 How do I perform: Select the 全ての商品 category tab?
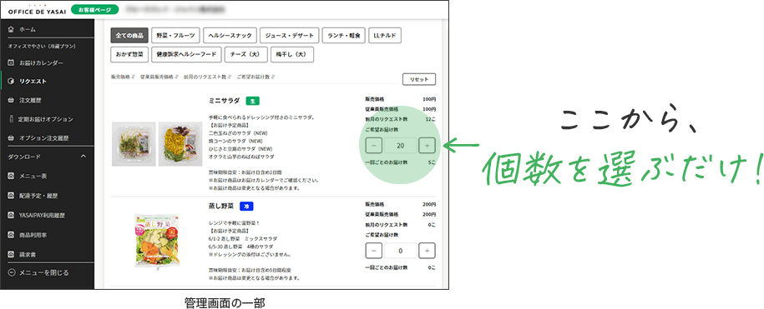[129, 36]
